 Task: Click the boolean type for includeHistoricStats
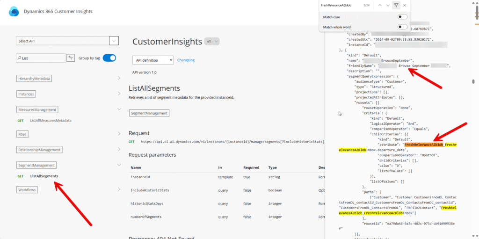275,190
